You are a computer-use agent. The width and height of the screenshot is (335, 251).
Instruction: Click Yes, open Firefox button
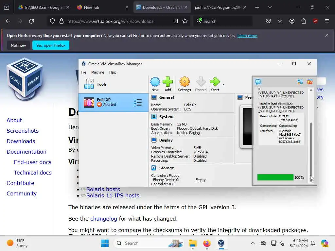tap(51, 45)
